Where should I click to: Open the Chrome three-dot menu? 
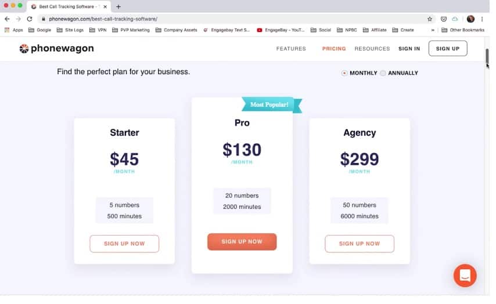[x=482, y=19]
